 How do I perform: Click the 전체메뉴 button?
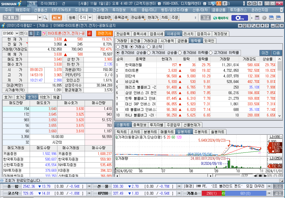[x=11, y=18]
